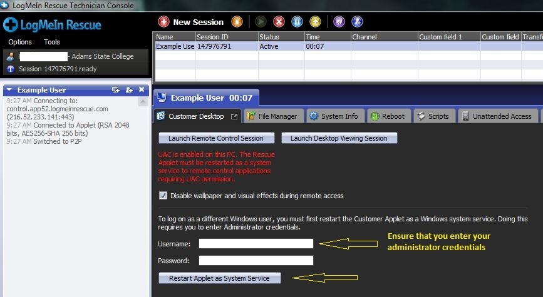This screenshot has width=543, height=297.
Task: Open the System Info tab
Action: (335, 116)
